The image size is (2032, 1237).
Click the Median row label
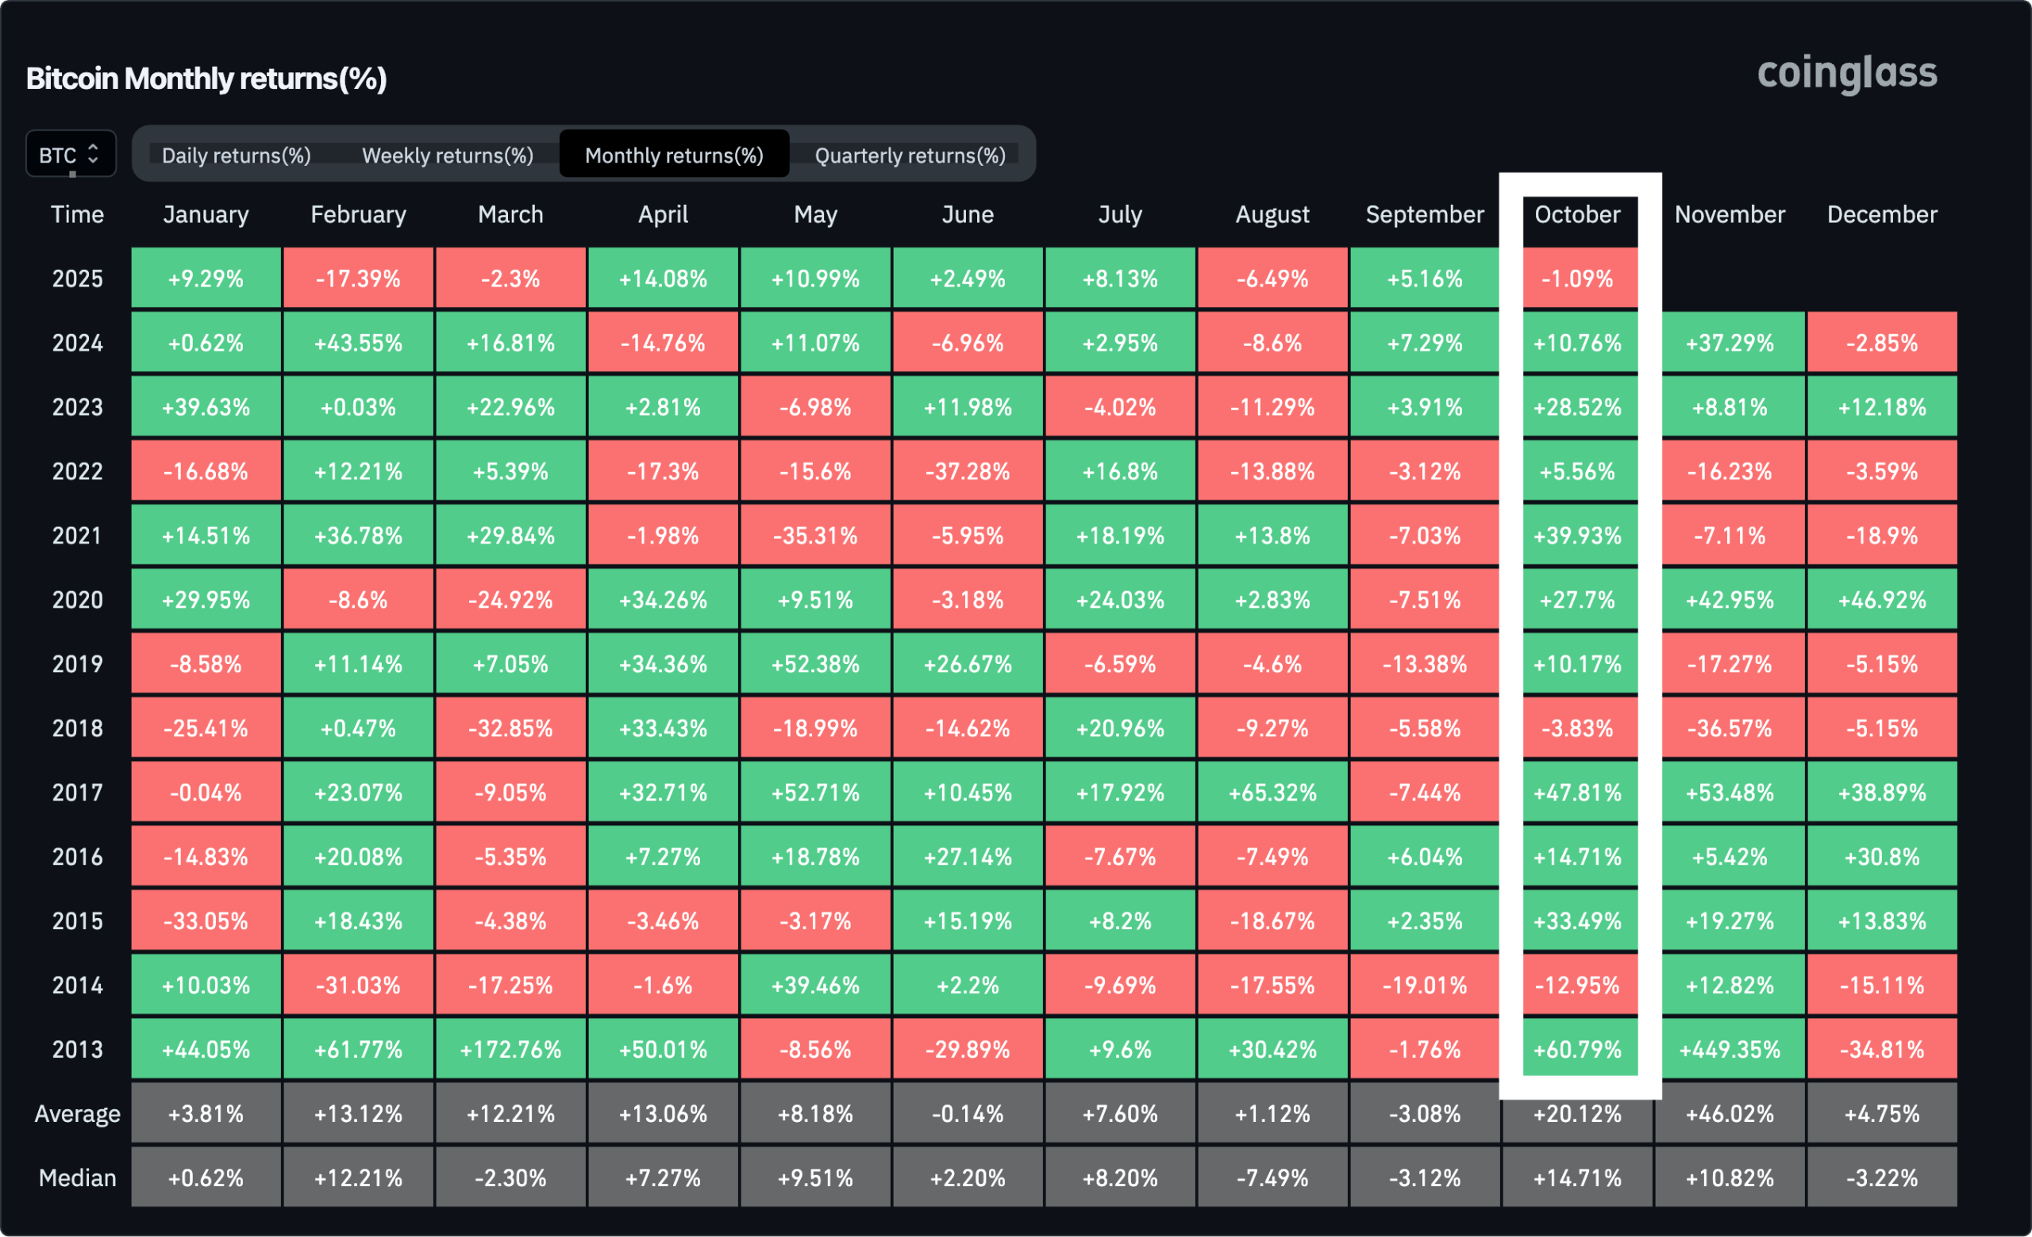click(77, 1177)
